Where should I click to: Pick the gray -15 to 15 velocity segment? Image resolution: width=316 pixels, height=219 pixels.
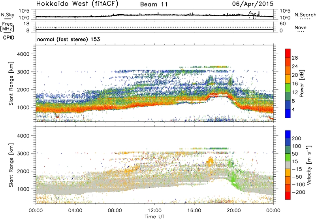(x=288, y=165)
